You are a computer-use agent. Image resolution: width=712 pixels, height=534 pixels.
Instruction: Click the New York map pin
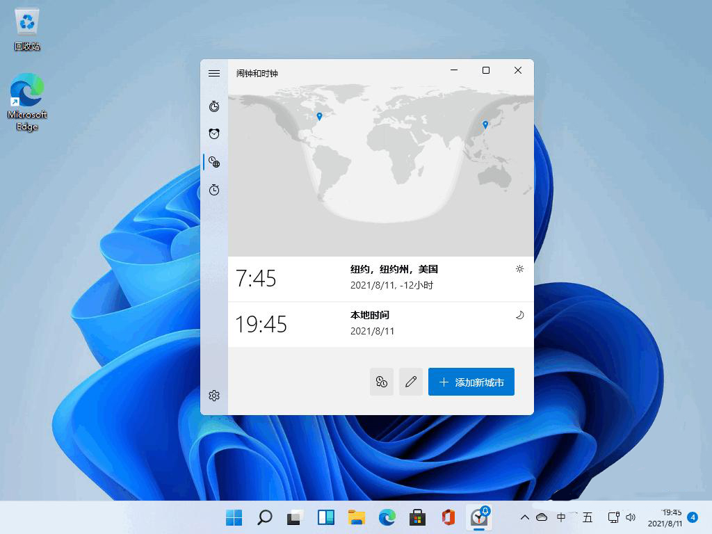(319, 116)
